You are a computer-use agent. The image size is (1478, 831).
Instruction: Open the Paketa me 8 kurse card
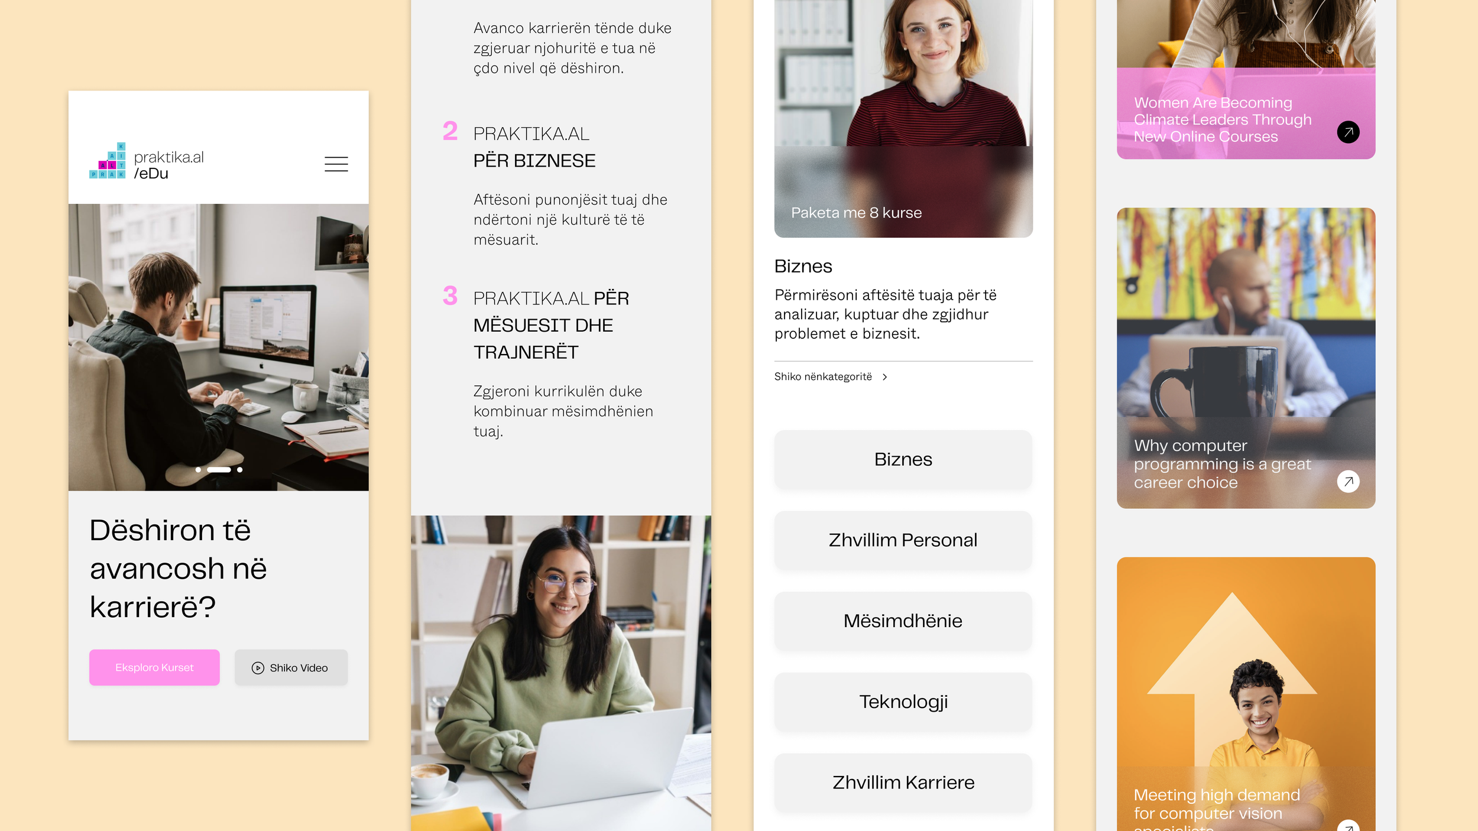[903, 118]
